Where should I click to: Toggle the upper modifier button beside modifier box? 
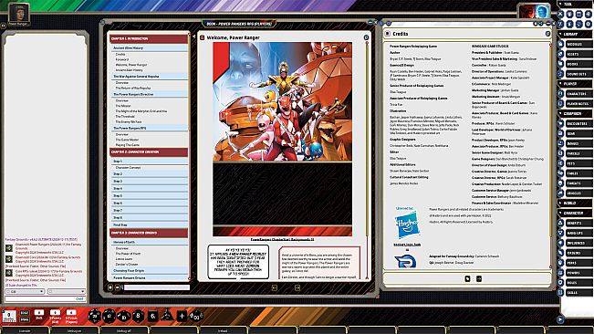point(25,313)
